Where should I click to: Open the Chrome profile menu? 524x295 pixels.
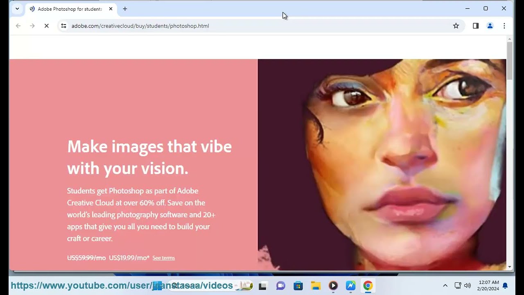(490, 26)
